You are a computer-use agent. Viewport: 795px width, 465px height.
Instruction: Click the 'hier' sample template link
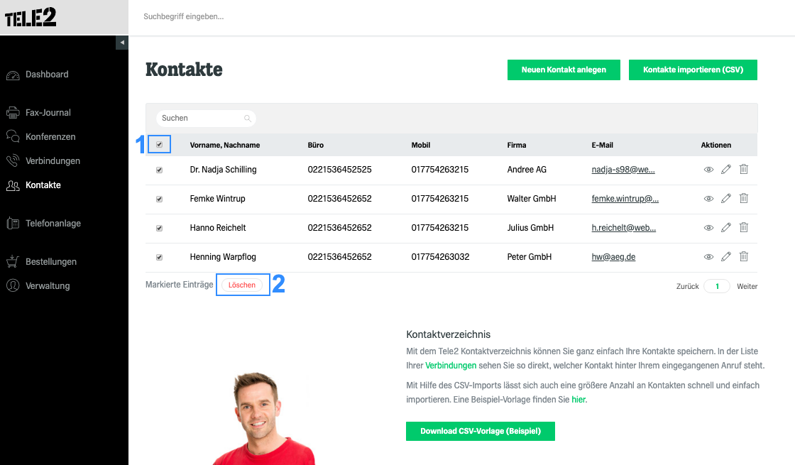click(x=578, y=400)
